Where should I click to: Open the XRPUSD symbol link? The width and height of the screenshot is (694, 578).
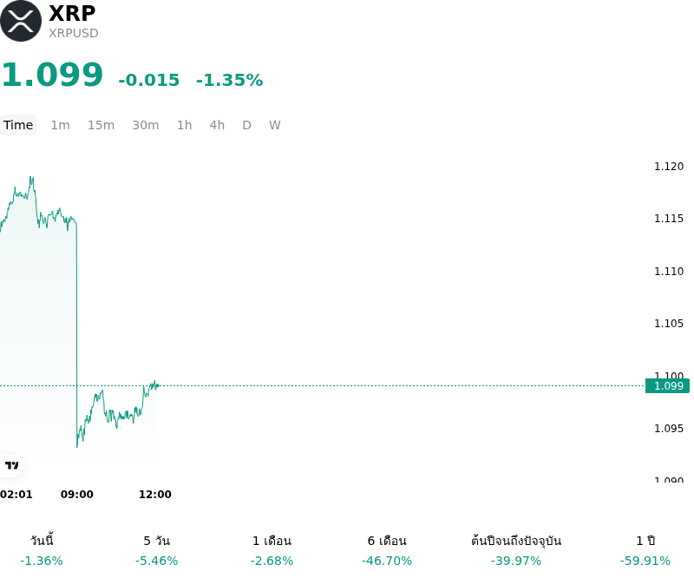pyautogui.click(x=74, y=33)
